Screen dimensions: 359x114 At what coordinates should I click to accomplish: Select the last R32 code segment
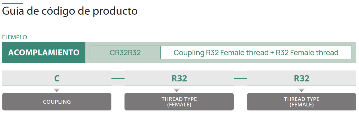click(x=302, y=78)
